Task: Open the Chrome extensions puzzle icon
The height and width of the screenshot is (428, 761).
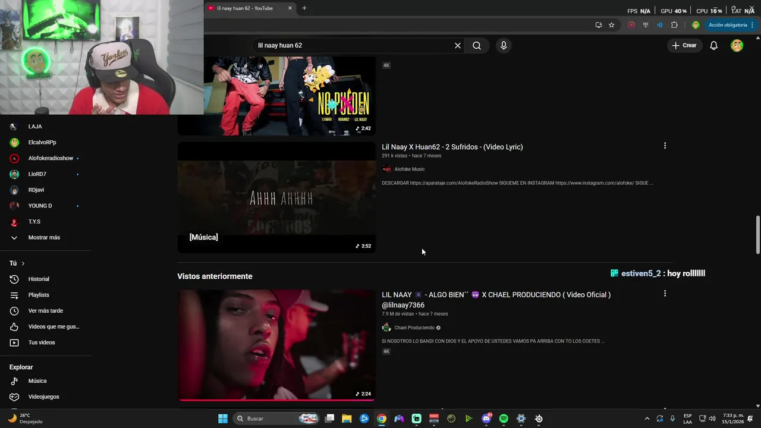Action: (674, 25)
